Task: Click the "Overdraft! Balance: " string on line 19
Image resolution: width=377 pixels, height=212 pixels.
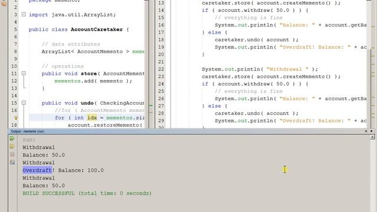Action: click(315, 47)
